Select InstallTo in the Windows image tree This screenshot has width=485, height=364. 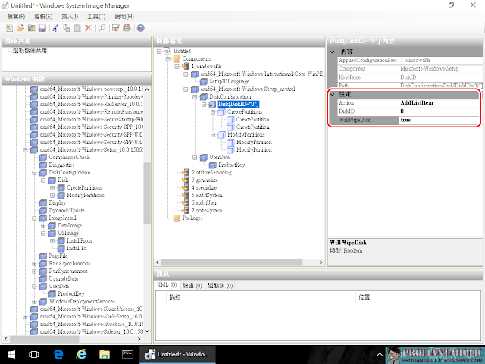tap(77, 248)
